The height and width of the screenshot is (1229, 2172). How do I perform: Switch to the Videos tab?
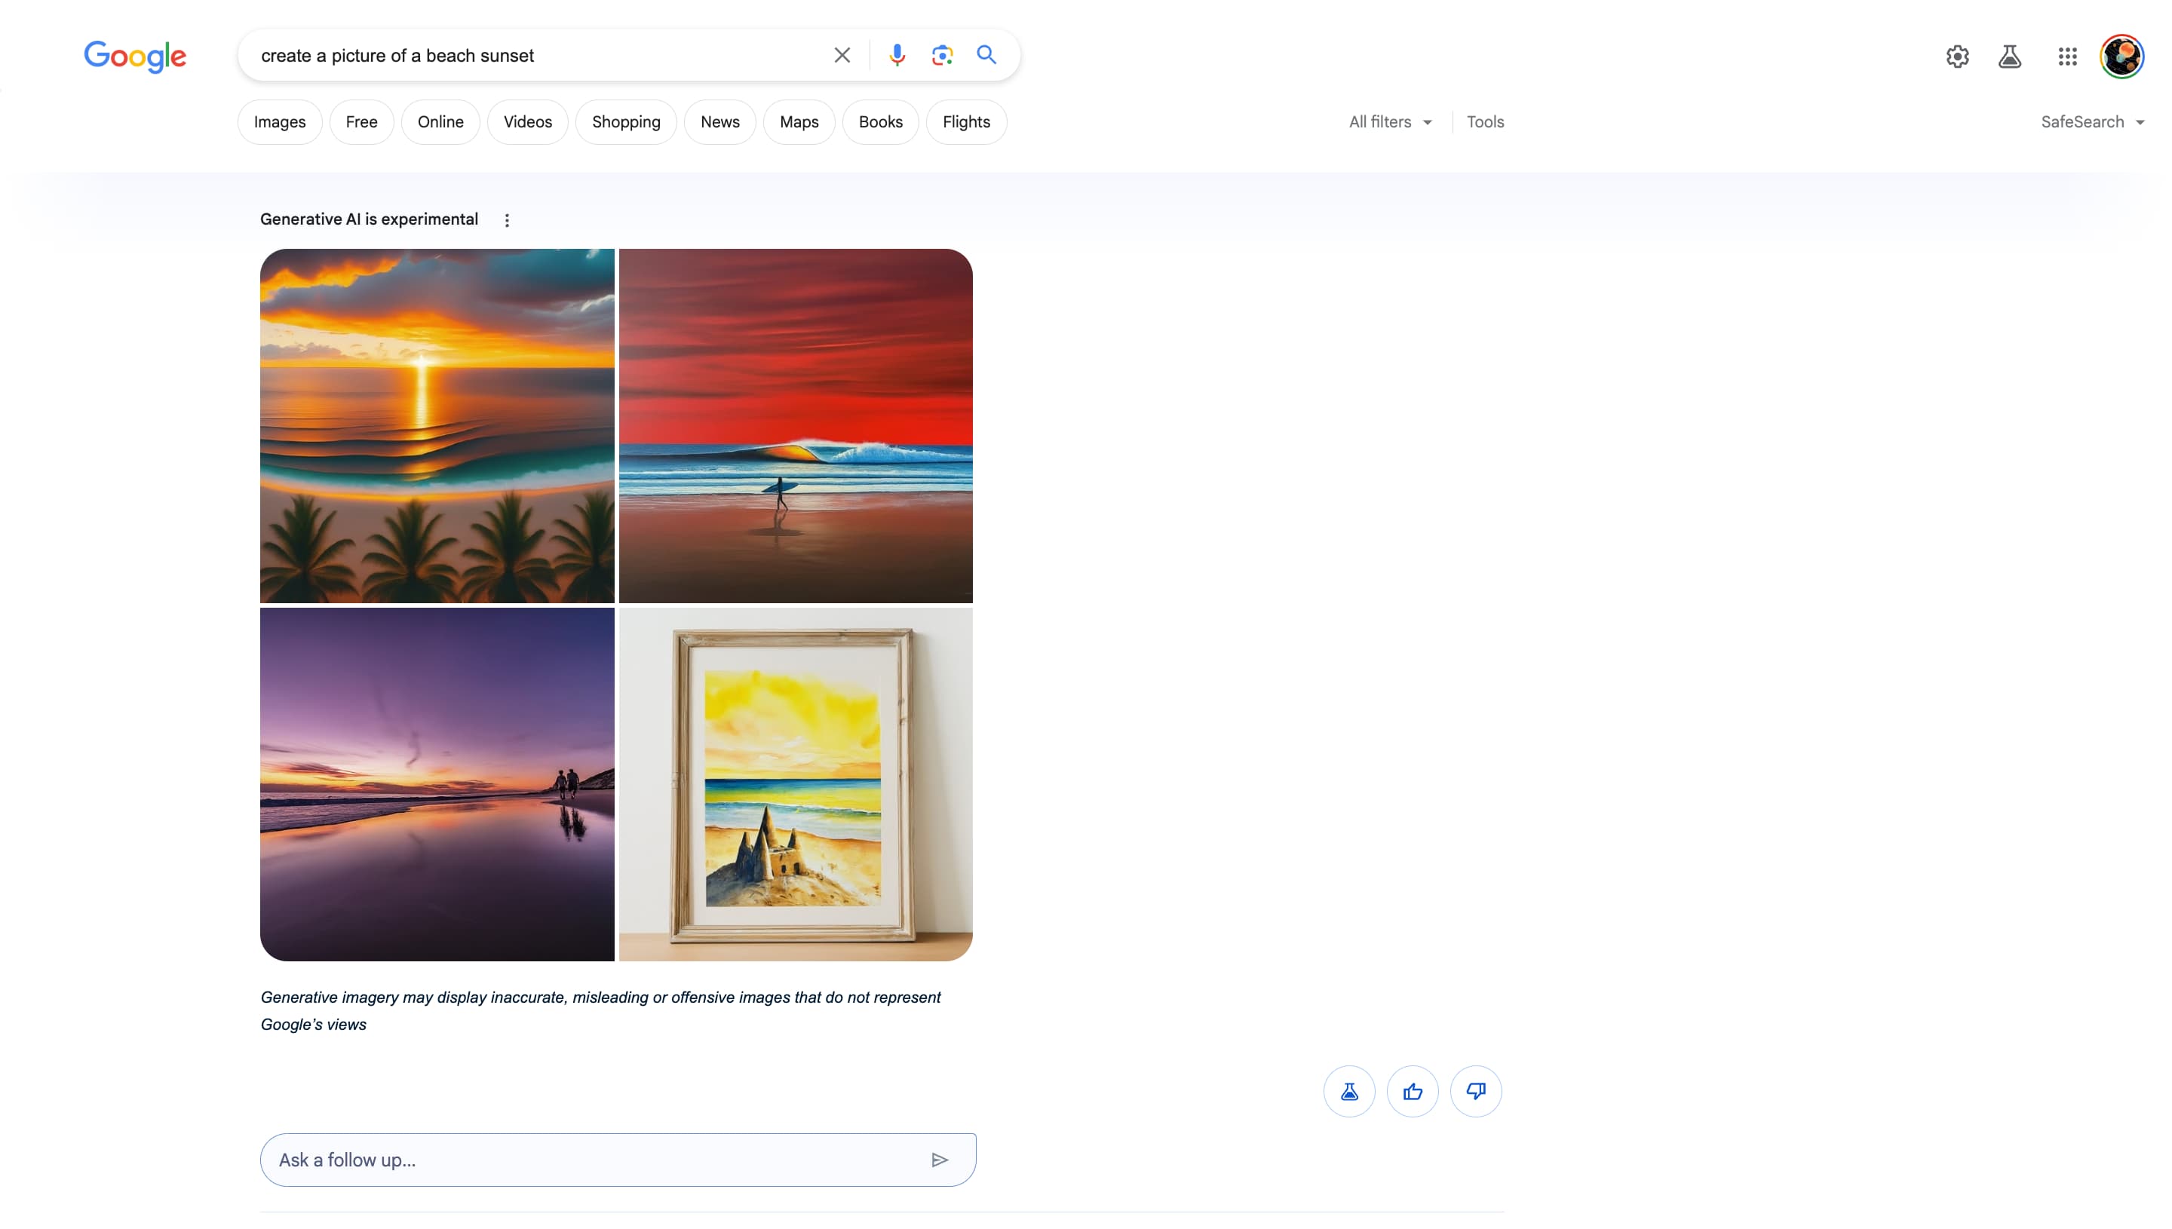(x=526, y=121)
